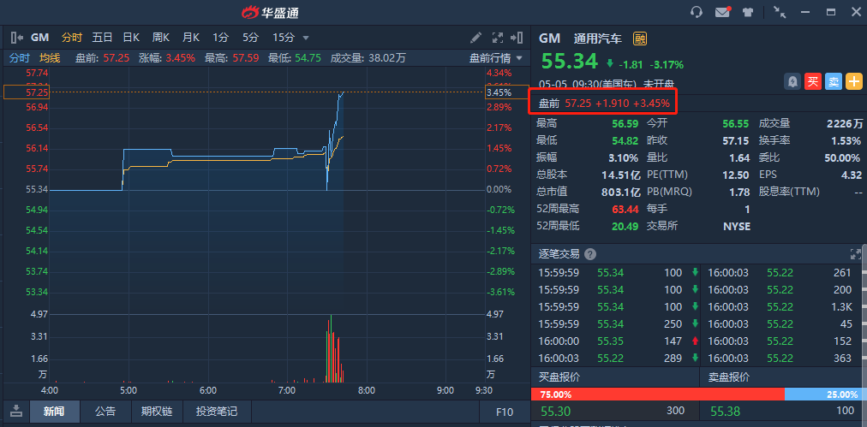Switch to 分时 chart view
This screenshot has height=427, width=867.
pyautogui.click(x=72, y=38)
